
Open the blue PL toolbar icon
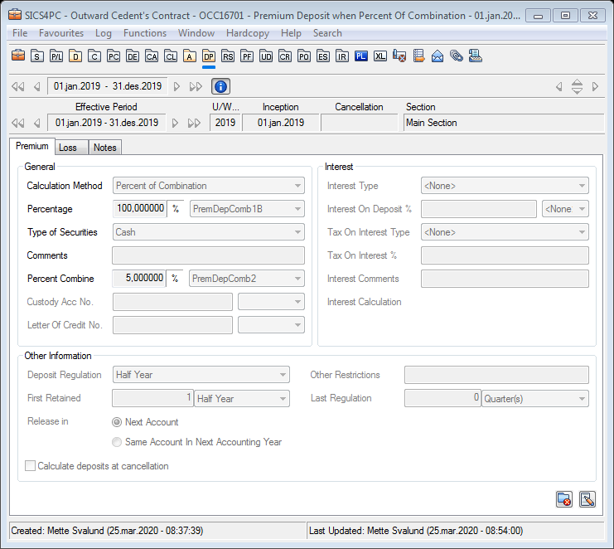pos(360,56)
